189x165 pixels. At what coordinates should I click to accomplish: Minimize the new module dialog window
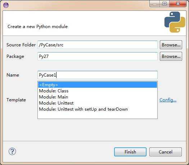tap(155, 4)
